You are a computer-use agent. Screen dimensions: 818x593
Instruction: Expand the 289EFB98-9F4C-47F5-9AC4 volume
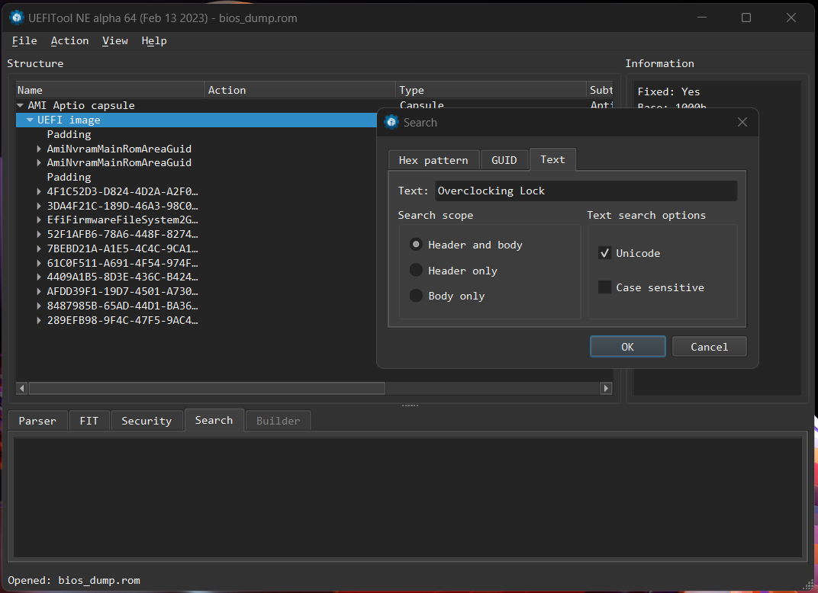coord(39,320)
